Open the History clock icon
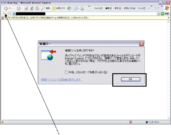Screen dimensions: 171x135 tap(69, 8)
